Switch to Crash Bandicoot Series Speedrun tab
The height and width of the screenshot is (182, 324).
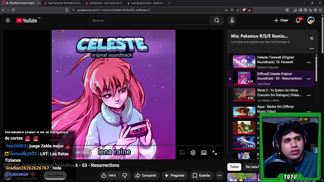[145, 3]
